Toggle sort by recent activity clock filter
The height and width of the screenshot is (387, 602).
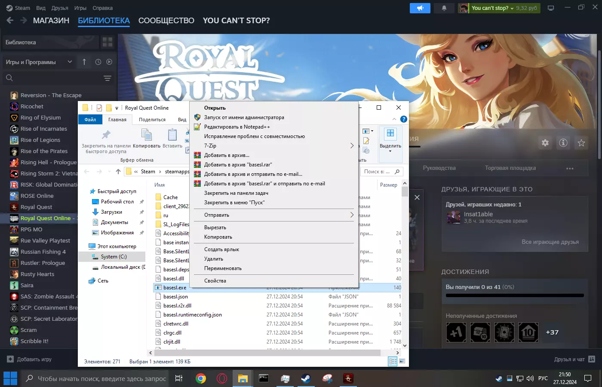pos(98,62)
